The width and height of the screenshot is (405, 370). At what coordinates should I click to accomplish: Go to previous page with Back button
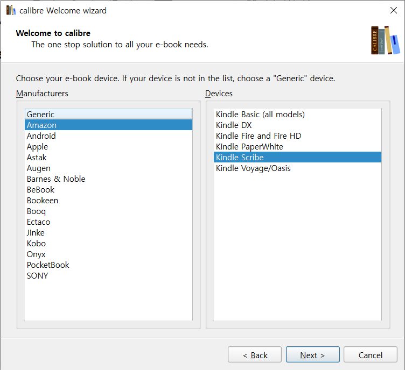pyautogui.click(x=255, y=354)
